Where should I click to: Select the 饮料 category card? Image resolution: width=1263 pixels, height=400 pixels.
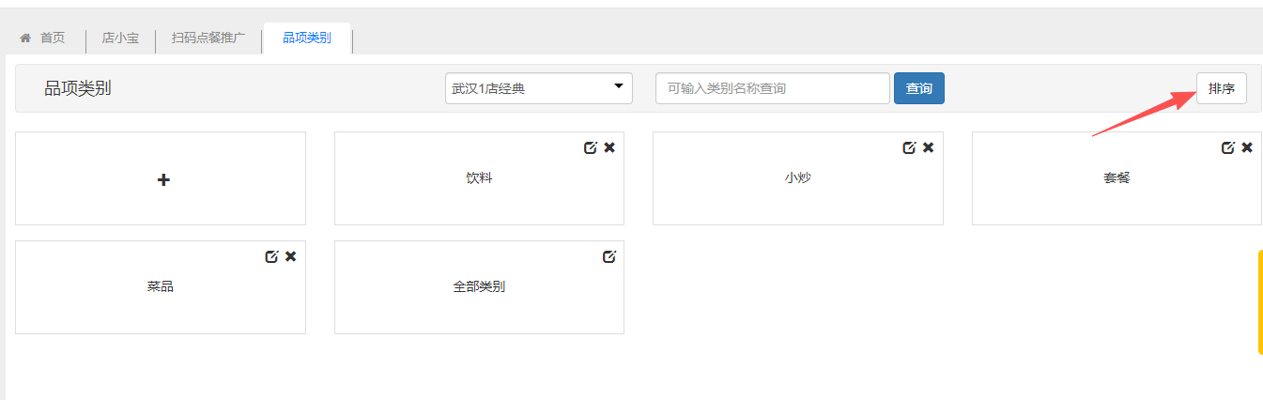pos(479,178)
